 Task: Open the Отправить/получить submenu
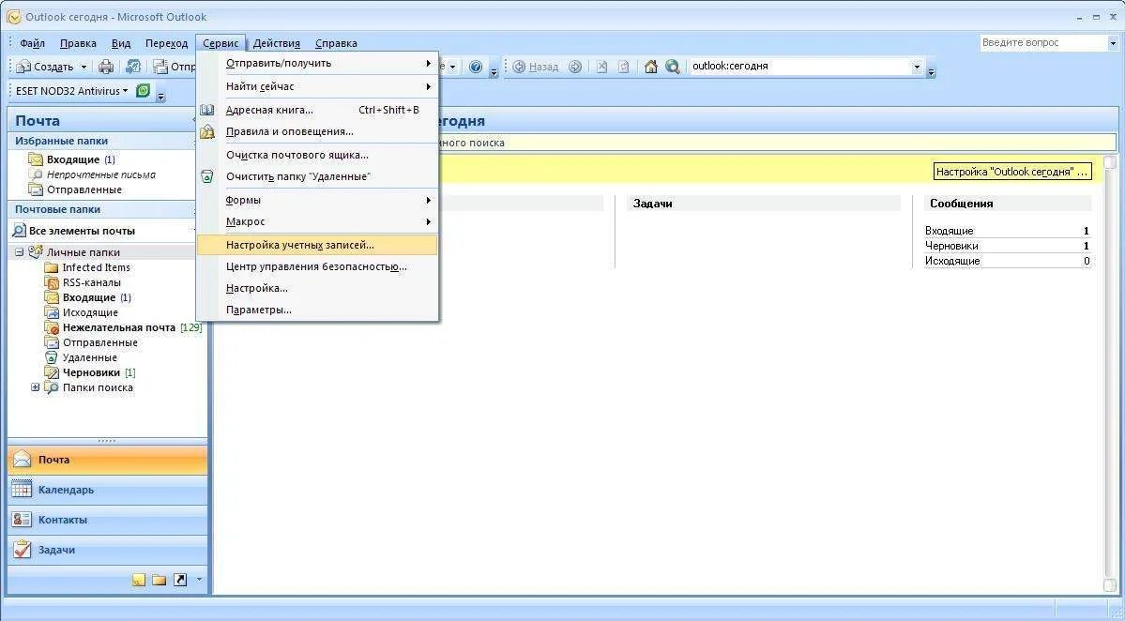click(316, 63)
